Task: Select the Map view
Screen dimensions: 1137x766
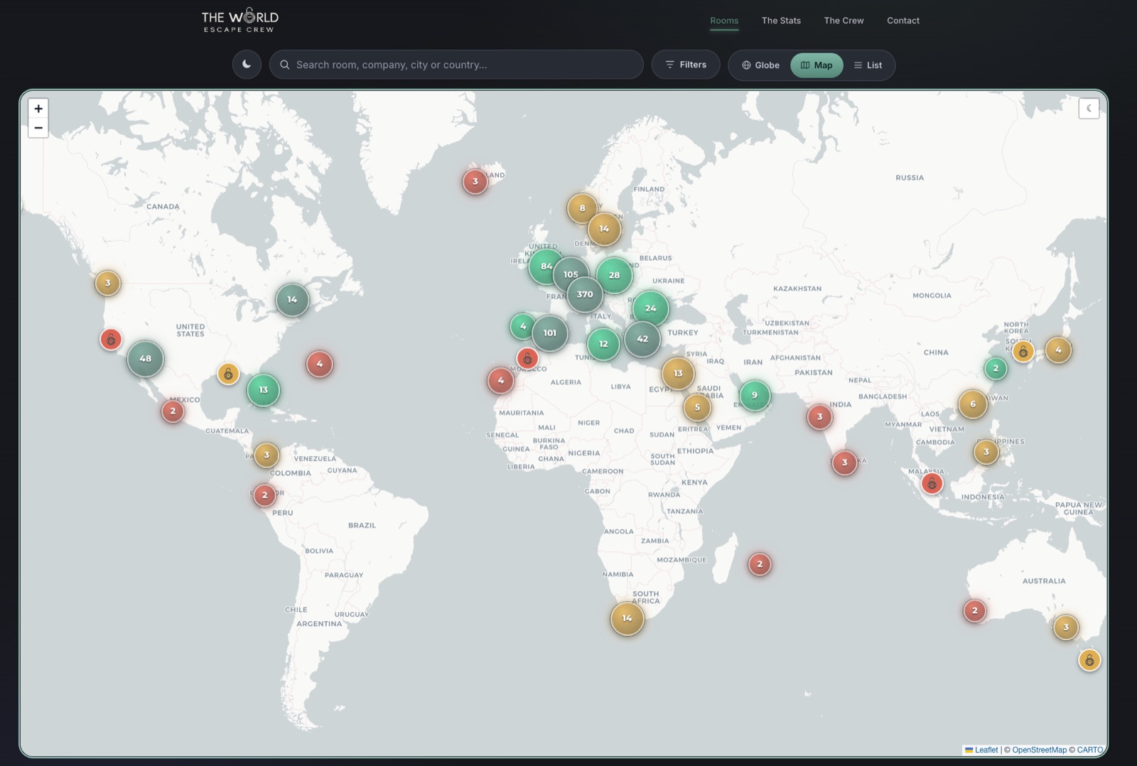Action: 817,65
